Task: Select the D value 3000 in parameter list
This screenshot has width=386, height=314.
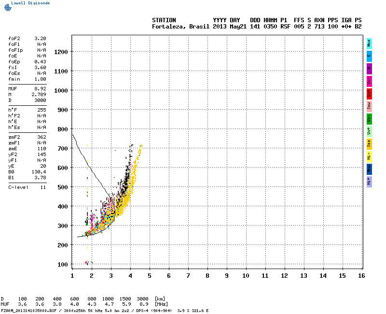Action: [40, 100]
